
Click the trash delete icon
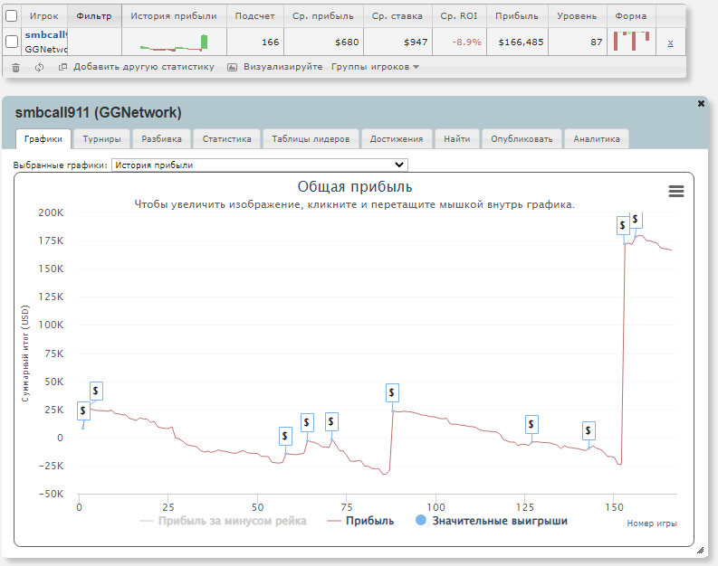15,67
